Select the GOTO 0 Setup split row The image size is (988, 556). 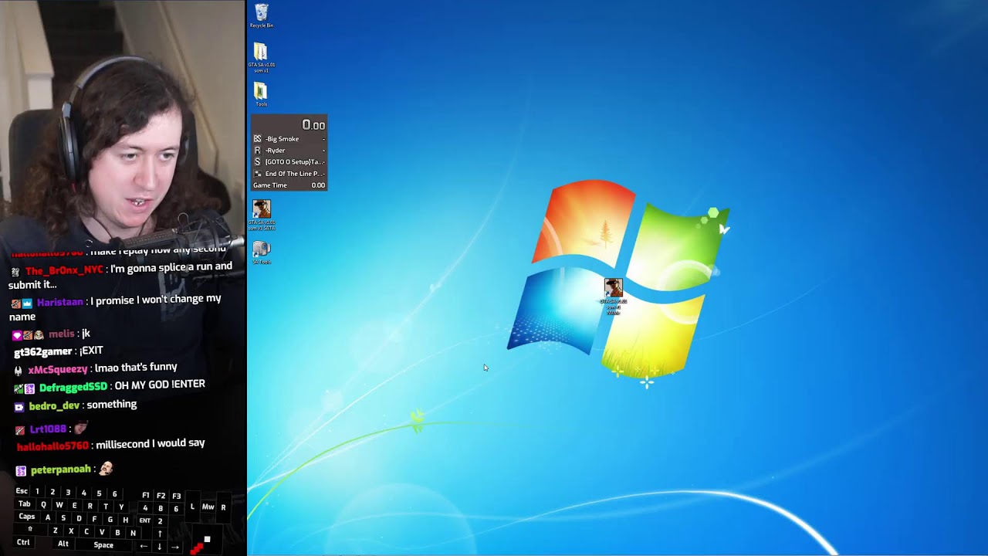(289, 162)
